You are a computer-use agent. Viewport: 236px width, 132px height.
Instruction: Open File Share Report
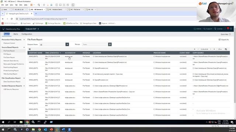click(9, 57)
